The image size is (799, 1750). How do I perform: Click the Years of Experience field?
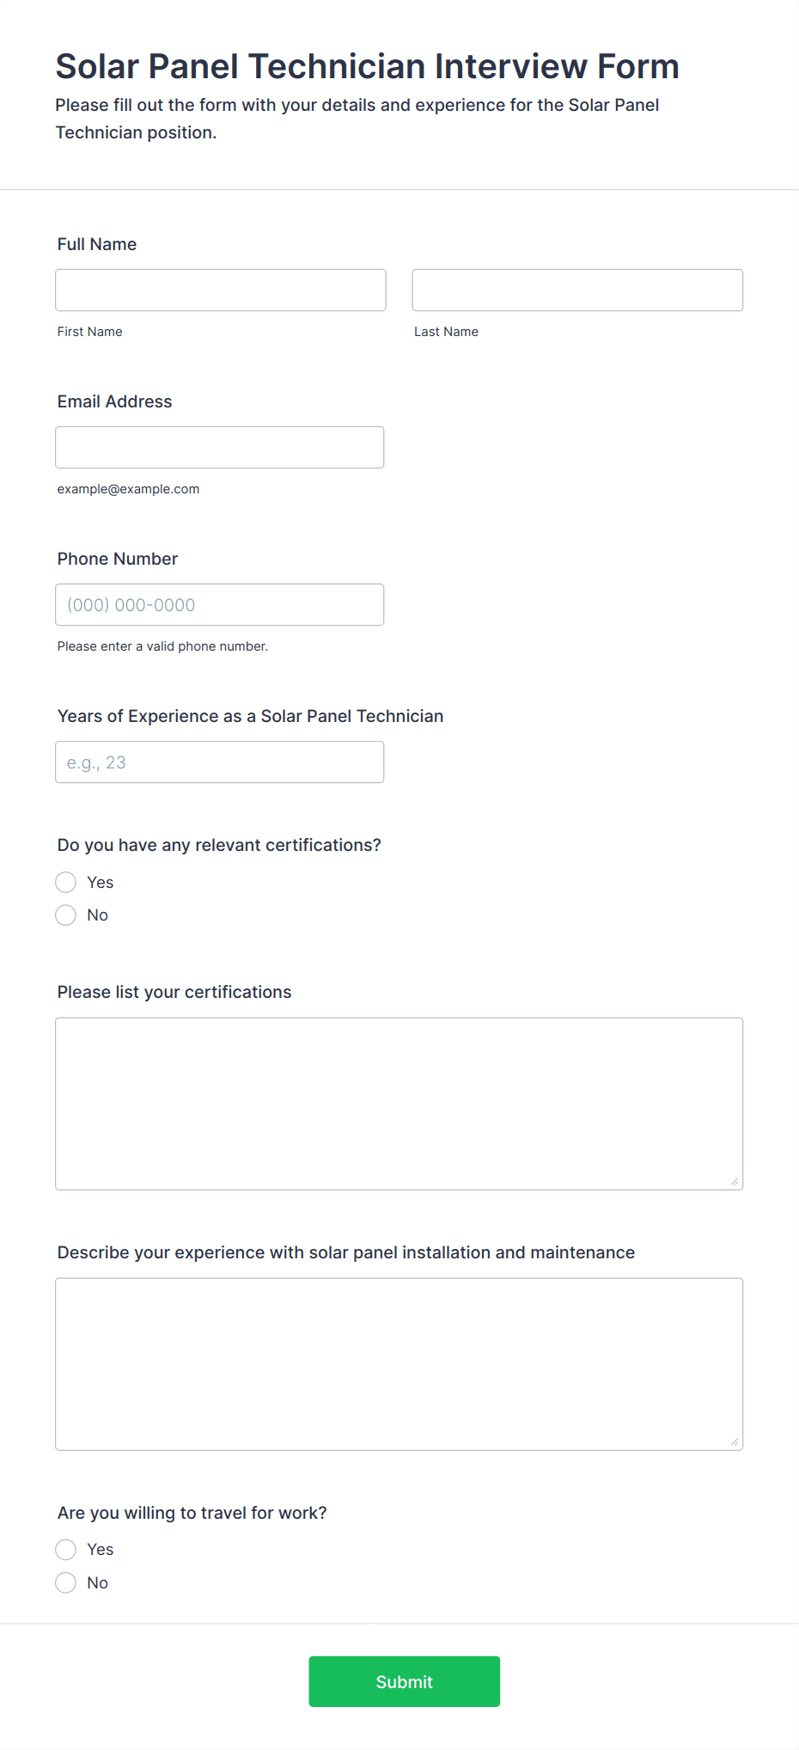point(220,762)
